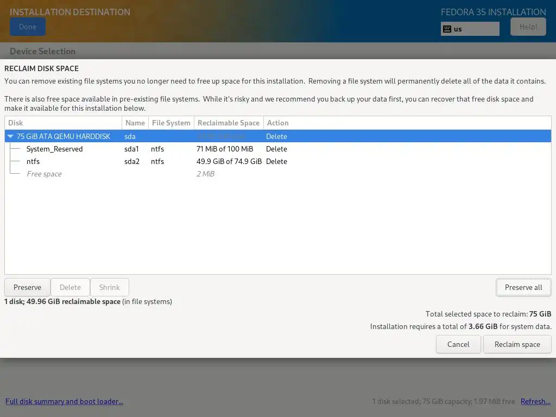The image size is (556, 417).
Task: Click the Done button in the header
Action: (x=28, y=27)
